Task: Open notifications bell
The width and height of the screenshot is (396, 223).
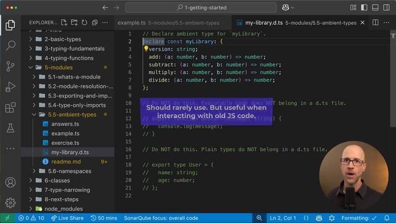Action: click(387, 218)
